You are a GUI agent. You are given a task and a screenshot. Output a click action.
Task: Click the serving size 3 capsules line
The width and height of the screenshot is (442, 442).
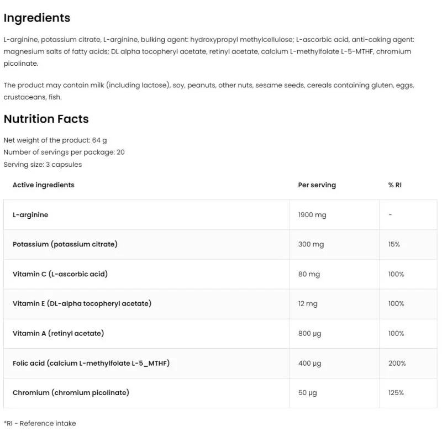(x=43, y=165)
